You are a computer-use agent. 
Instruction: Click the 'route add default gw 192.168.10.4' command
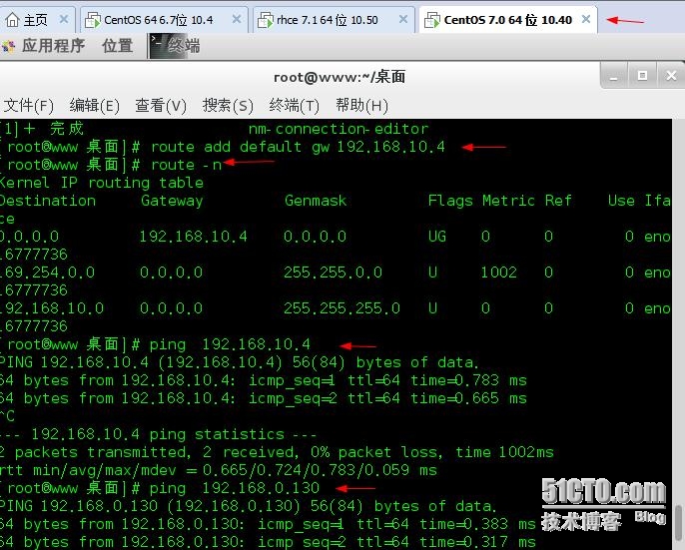click(298, 147)
